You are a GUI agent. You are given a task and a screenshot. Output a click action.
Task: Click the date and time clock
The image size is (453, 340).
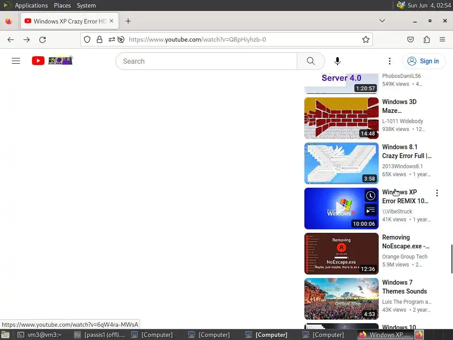coord(429,5)
